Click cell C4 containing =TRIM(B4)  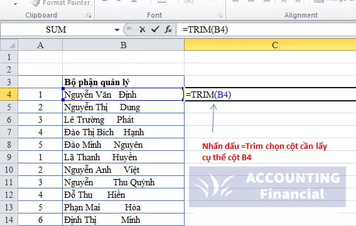270,95
